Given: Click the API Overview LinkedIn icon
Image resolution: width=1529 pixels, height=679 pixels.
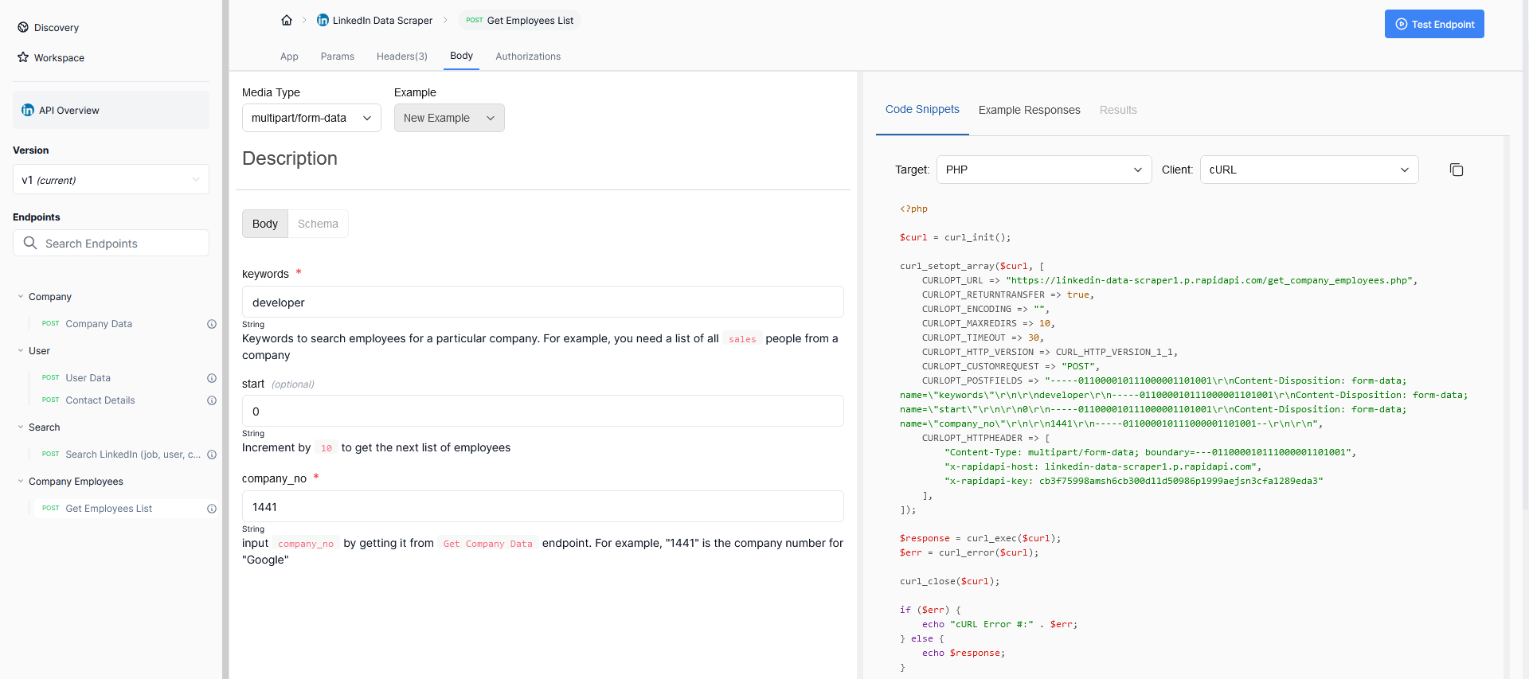Looking at the screenshot, I should [28, 110].
